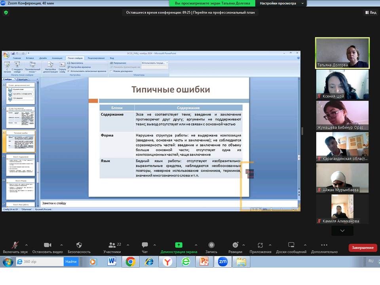Viewport: 380px width, 285px height.
Task: Open the Security (Безопасность) shield icon
Action: pyautogui.click(x=79, y=245)
